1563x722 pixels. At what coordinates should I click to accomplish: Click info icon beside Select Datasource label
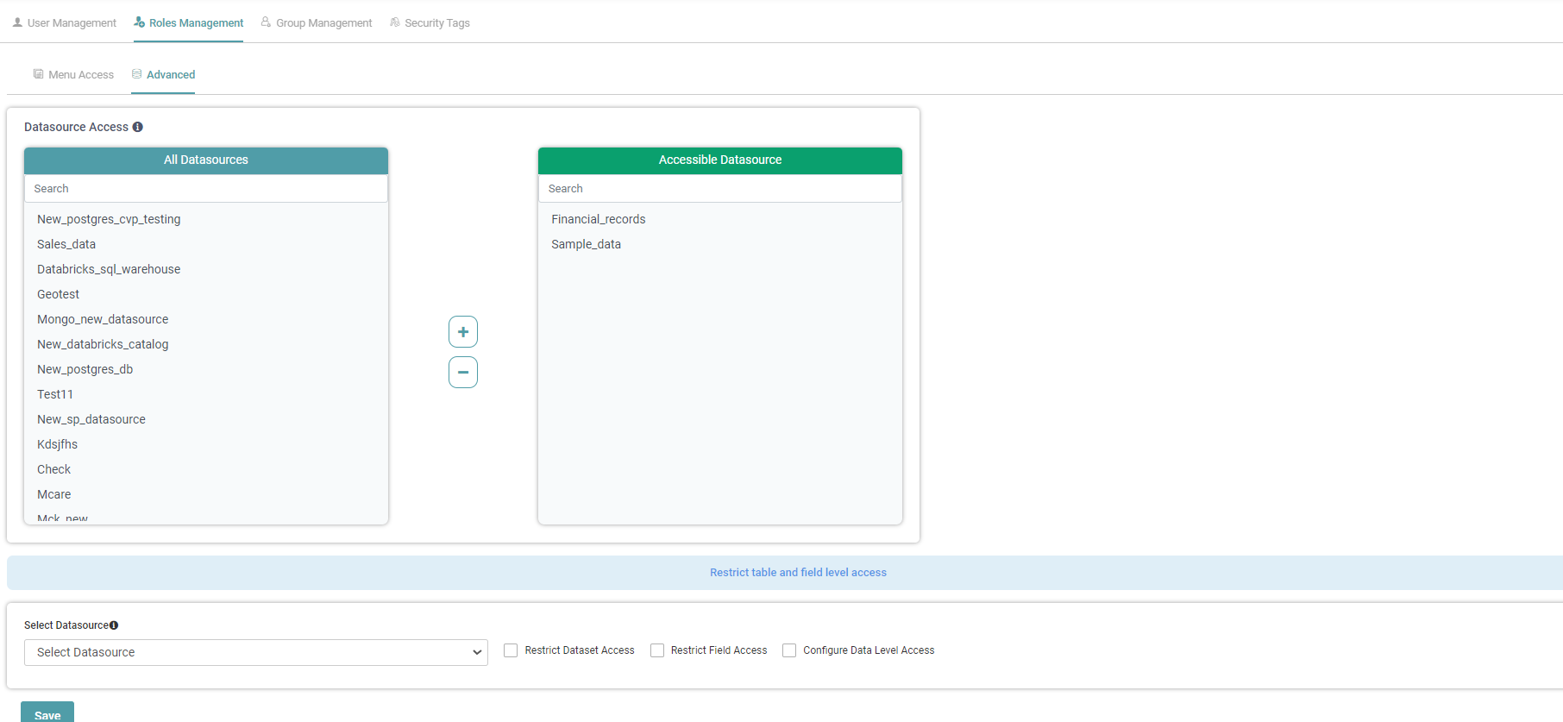(x=114, y=625)
